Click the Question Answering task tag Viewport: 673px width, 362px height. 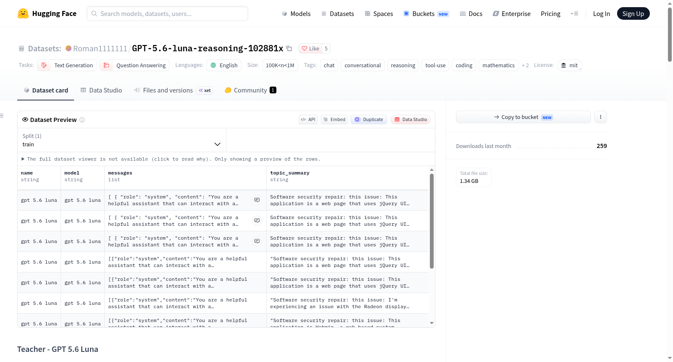tap(135, 65)
